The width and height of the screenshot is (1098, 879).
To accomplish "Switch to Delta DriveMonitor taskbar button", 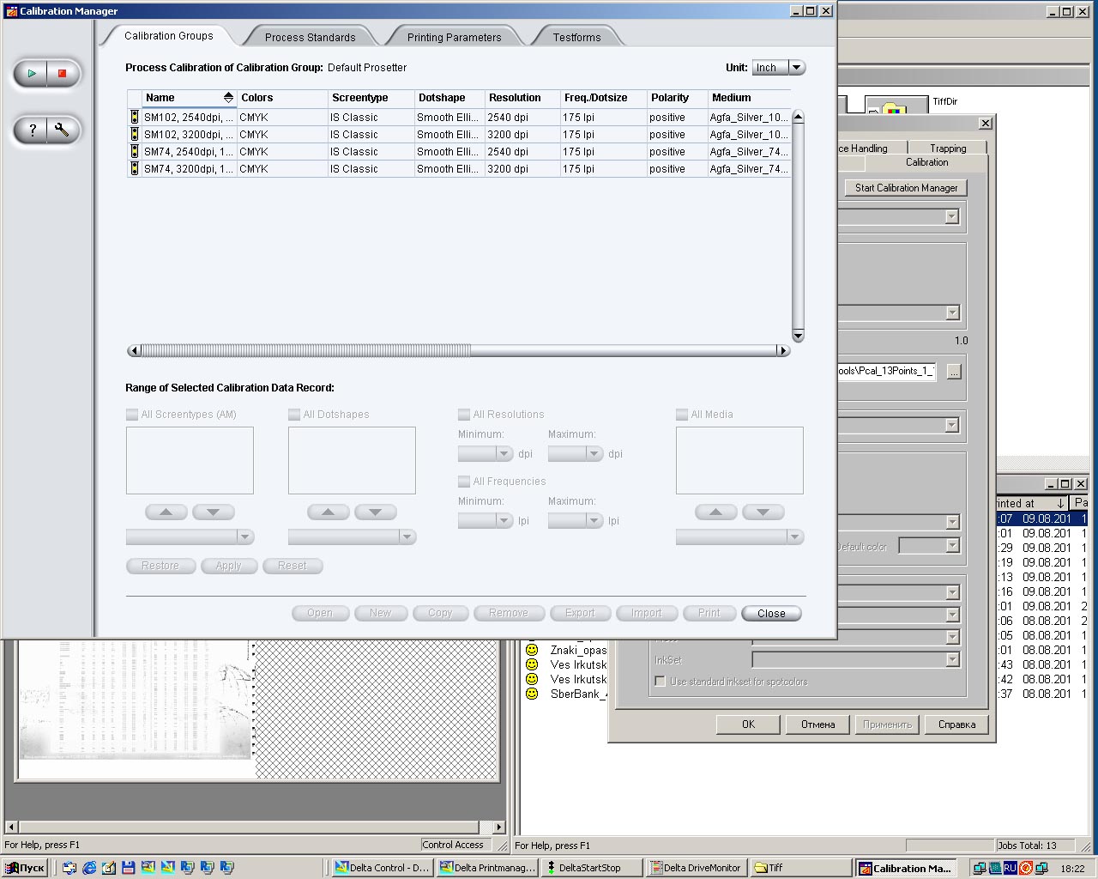I will click(697, 868).
